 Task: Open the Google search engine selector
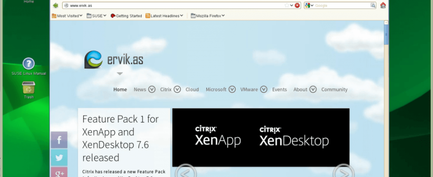309,5
